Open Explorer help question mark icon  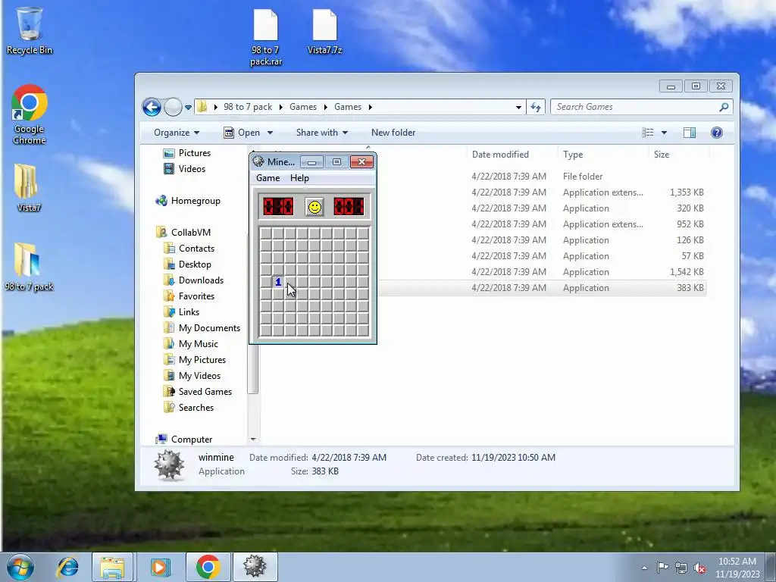coord(716,133)
